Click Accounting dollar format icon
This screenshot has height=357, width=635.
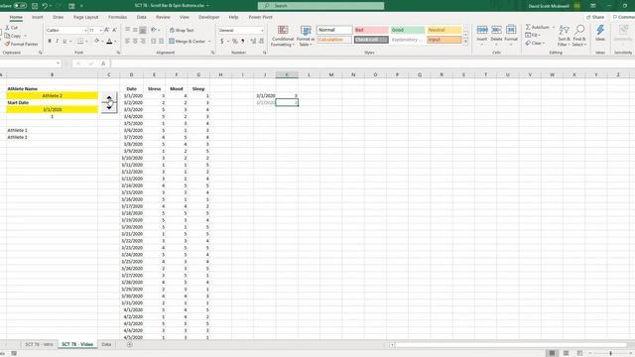coord(222,41)
